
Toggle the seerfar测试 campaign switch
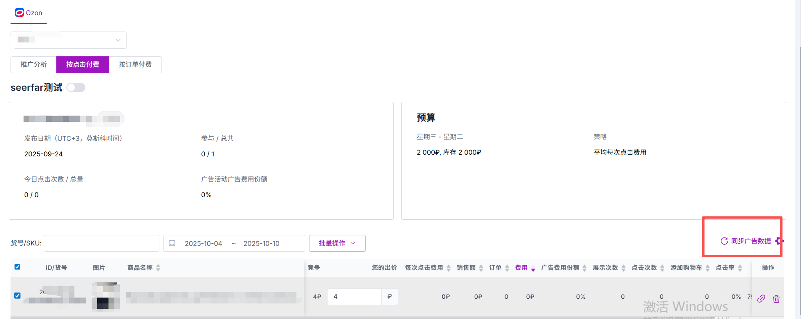click(76, 87)
